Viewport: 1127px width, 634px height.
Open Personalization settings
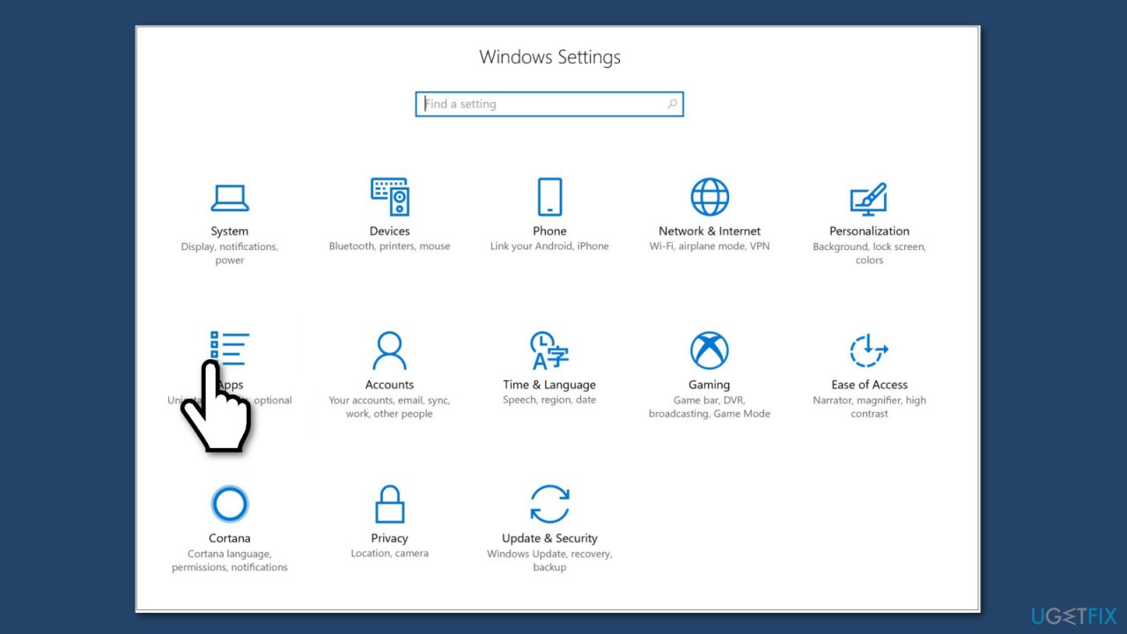point(869,199)
